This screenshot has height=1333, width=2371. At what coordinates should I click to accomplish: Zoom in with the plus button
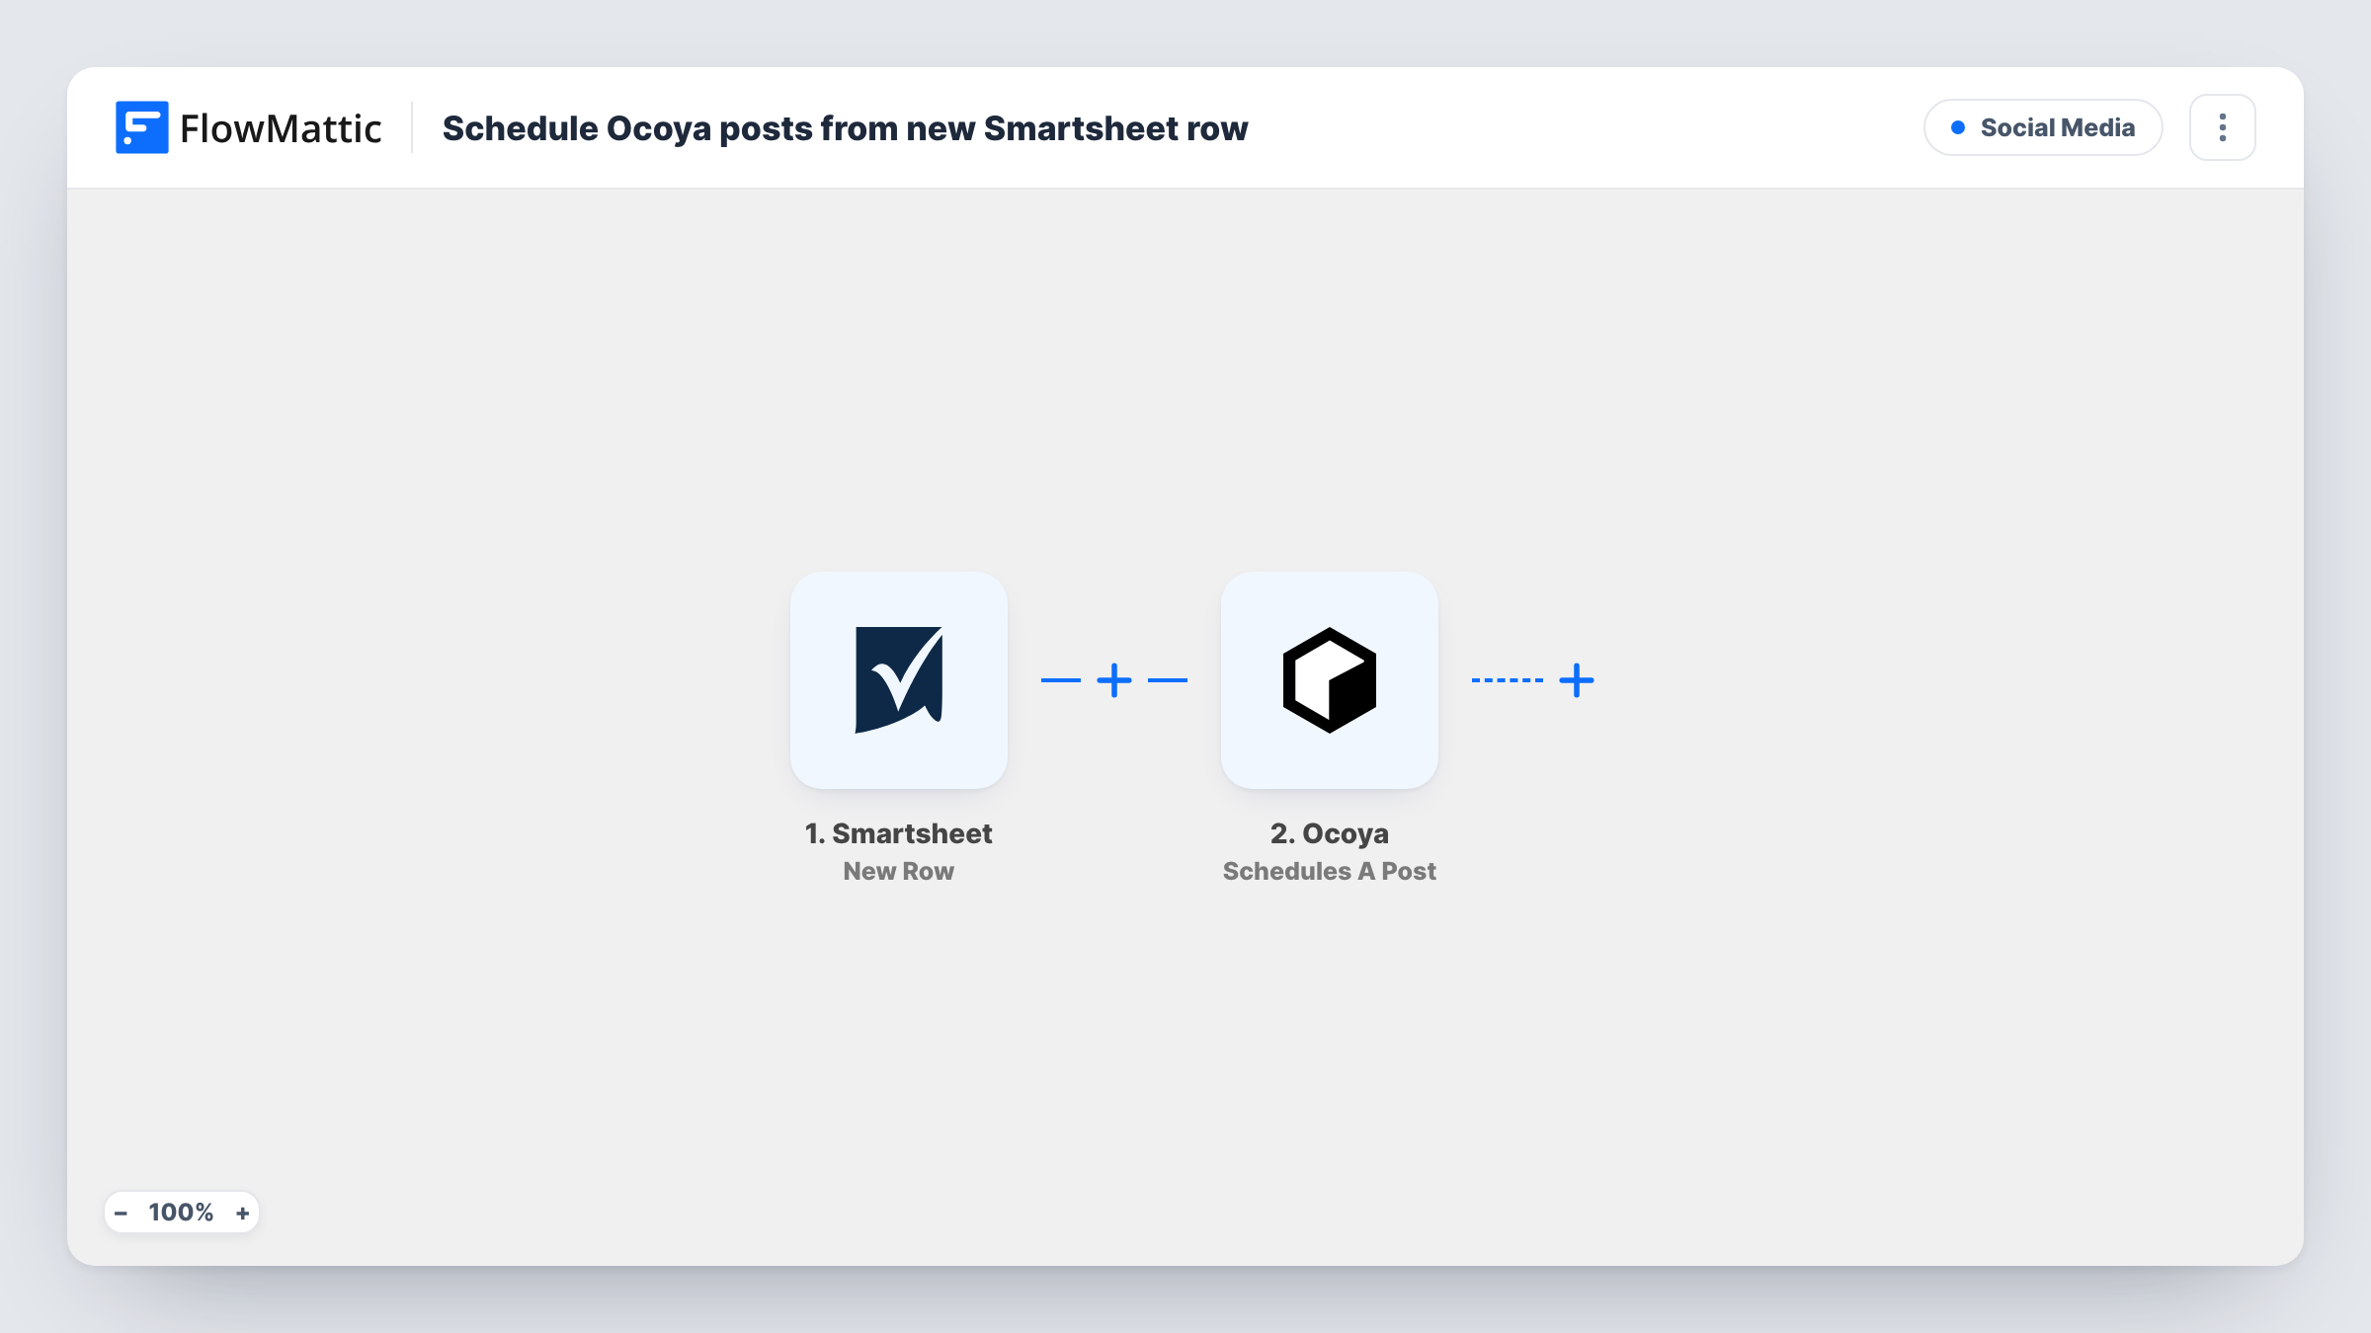243,1213
